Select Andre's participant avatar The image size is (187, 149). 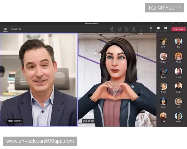tap(163, 86)
